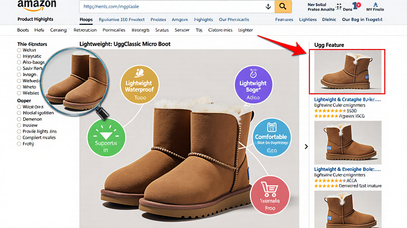
Task: Click the red-outlined boot thumbnail under Ugg Feature
Action: pyautogui.click(x=347, y=71)
